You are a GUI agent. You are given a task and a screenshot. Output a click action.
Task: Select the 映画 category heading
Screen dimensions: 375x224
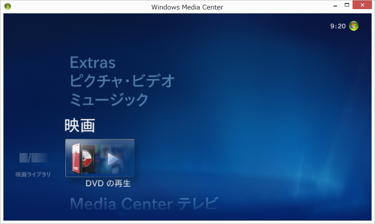(x=80, y=125)
